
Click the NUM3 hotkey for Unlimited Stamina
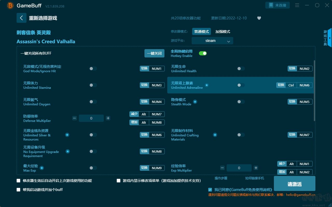click(x=152, y=85)
